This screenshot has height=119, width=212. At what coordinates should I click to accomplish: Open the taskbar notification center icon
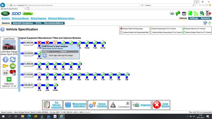click(x=208, y=116)
